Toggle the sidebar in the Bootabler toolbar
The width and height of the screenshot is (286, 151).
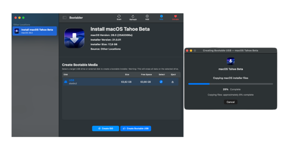tap(64, 17)
